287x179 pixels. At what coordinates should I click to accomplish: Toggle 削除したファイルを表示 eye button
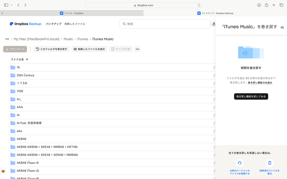[x=89, y=49]
